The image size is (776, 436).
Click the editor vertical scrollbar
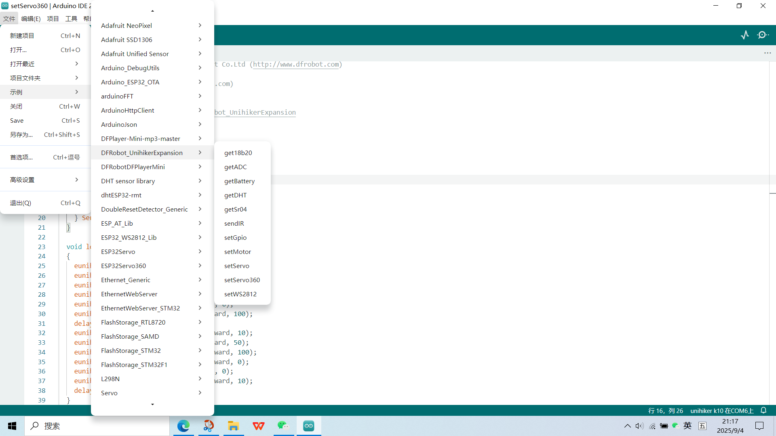pos(772,233)
